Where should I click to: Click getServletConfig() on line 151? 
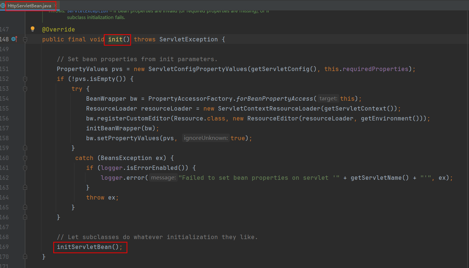pyautogui.click(x=284, y=69)
